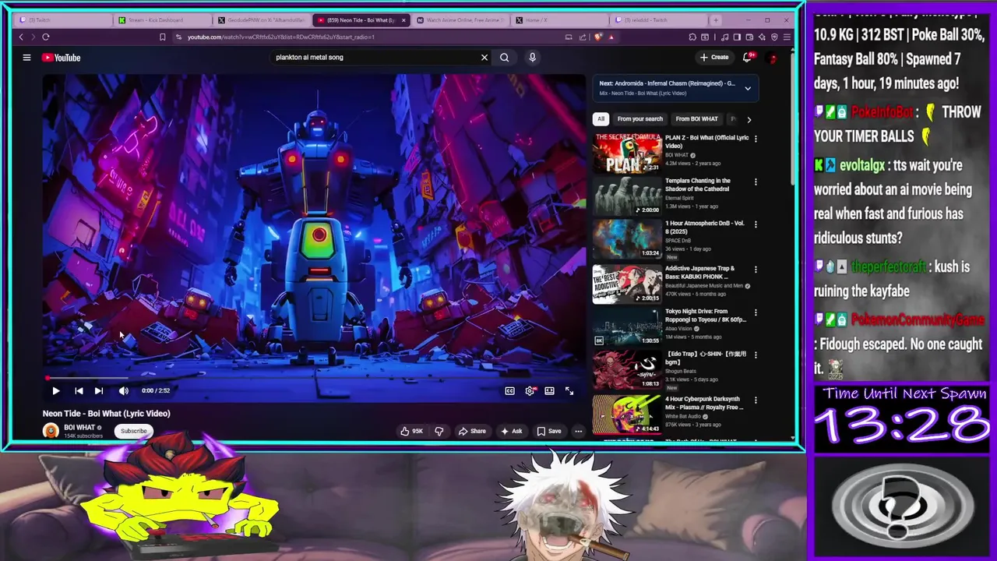The width and height of the screenshot is (997, 561).
Task: Open options for Tokyo Night Drive video
Action: (756, 312)
